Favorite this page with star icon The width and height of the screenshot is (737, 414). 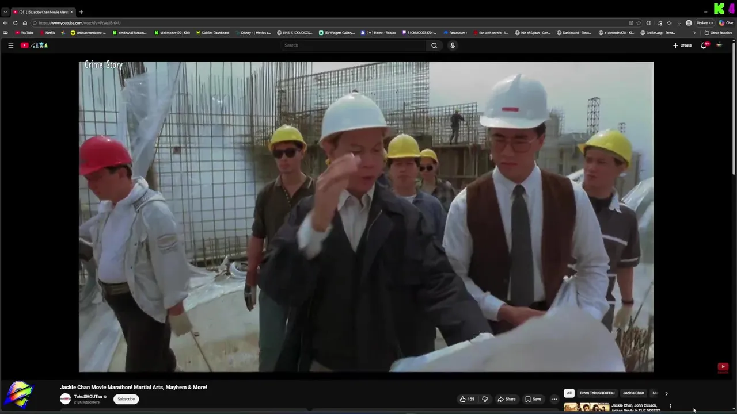coord(639,23)
